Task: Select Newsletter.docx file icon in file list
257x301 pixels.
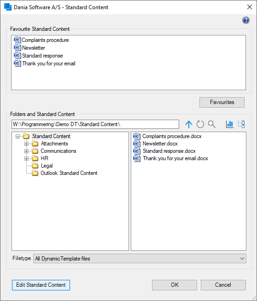Action: pos(137,144)
